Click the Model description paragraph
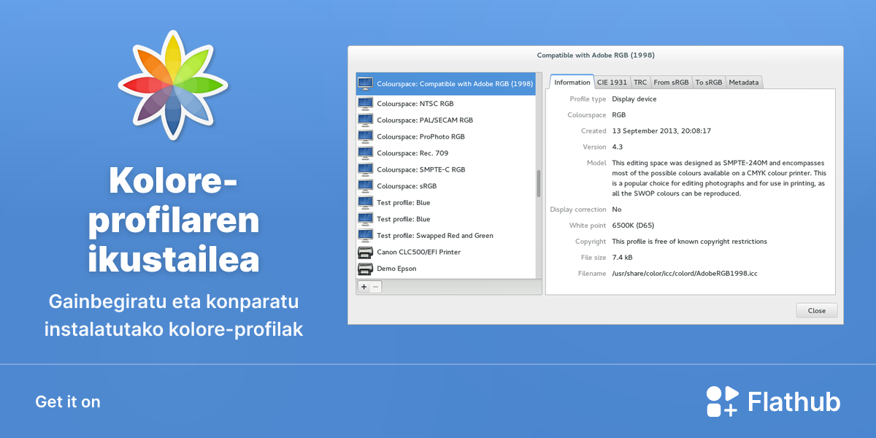The image size is (876, 438). pyautogui.click(x=719, y=178)
